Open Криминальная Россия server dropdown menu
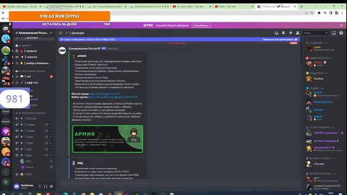347x195 pixels. click(34, 33)
